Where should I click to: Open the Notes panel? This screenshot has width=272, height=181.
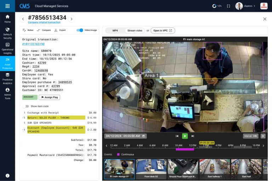(28, 30)
